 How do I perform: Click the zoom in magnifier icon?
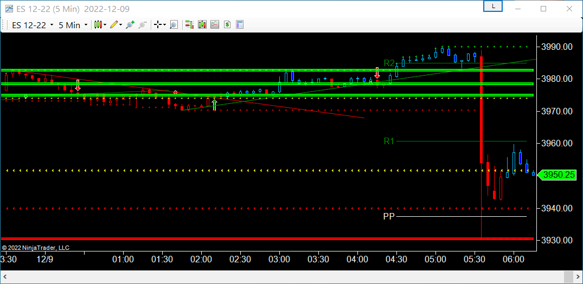tap(130, 25)
